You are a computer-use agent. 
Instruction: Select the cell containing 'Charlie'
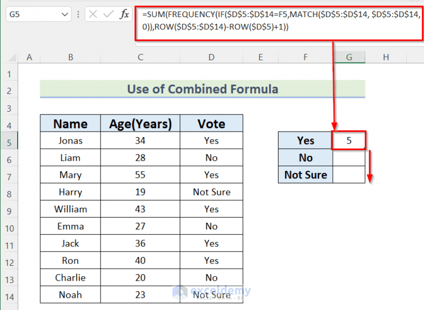pyautogui.click(x=70, y=277)
